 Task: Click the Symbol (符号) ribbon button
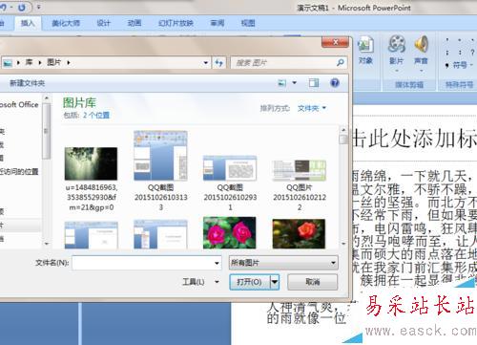[459, 65]
